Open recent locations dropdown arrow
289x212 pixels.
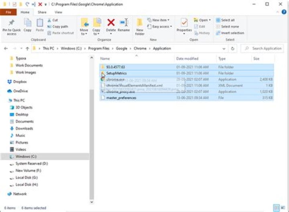[x=21, y=49]
